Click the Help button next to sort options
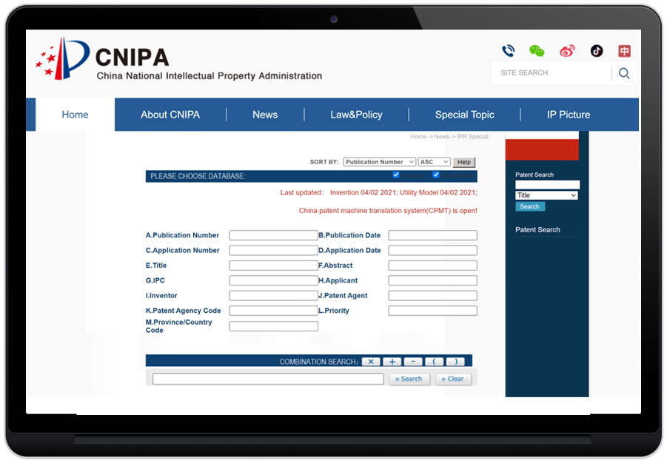 tap(463, 161)
